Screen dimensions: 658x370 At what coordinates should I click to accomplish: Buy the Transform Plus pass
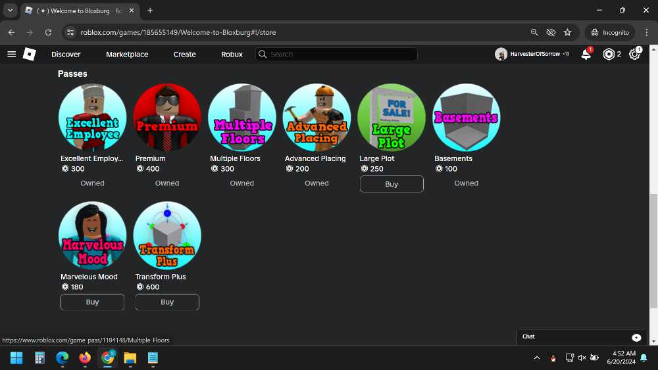(167, 302)
